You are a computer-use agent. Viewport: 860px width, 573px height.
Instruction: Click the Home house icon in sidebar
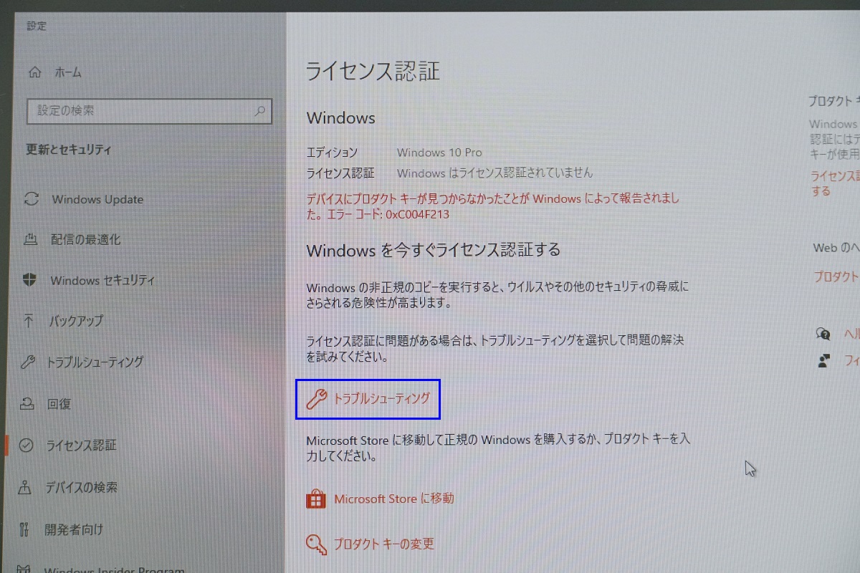(34, 72)
